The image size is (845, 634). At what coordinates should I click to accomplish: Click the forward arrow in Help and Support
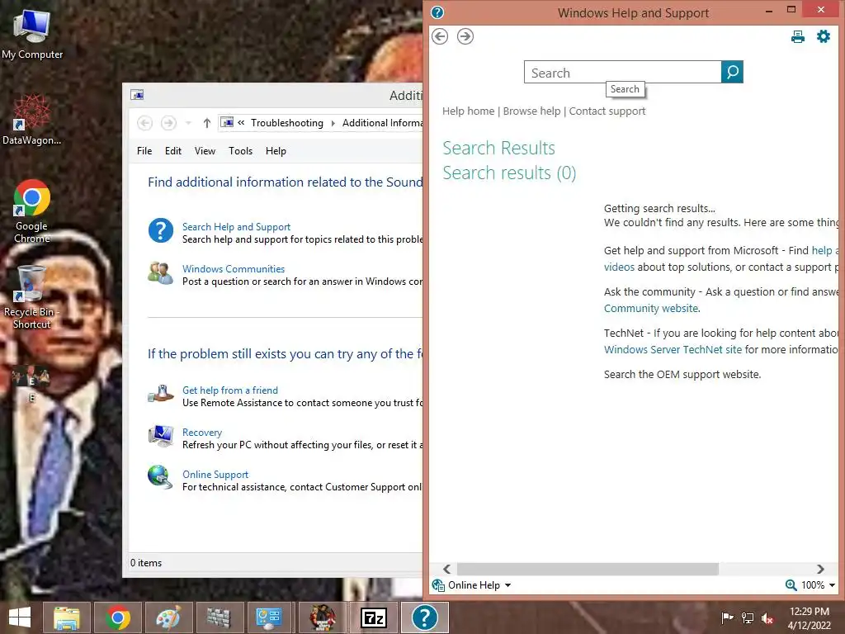[465, 36]
